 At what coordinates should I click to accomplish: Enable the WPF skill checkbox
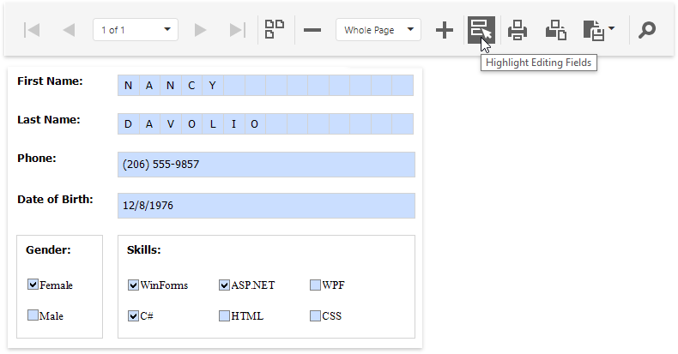click(x=316, y=285)
